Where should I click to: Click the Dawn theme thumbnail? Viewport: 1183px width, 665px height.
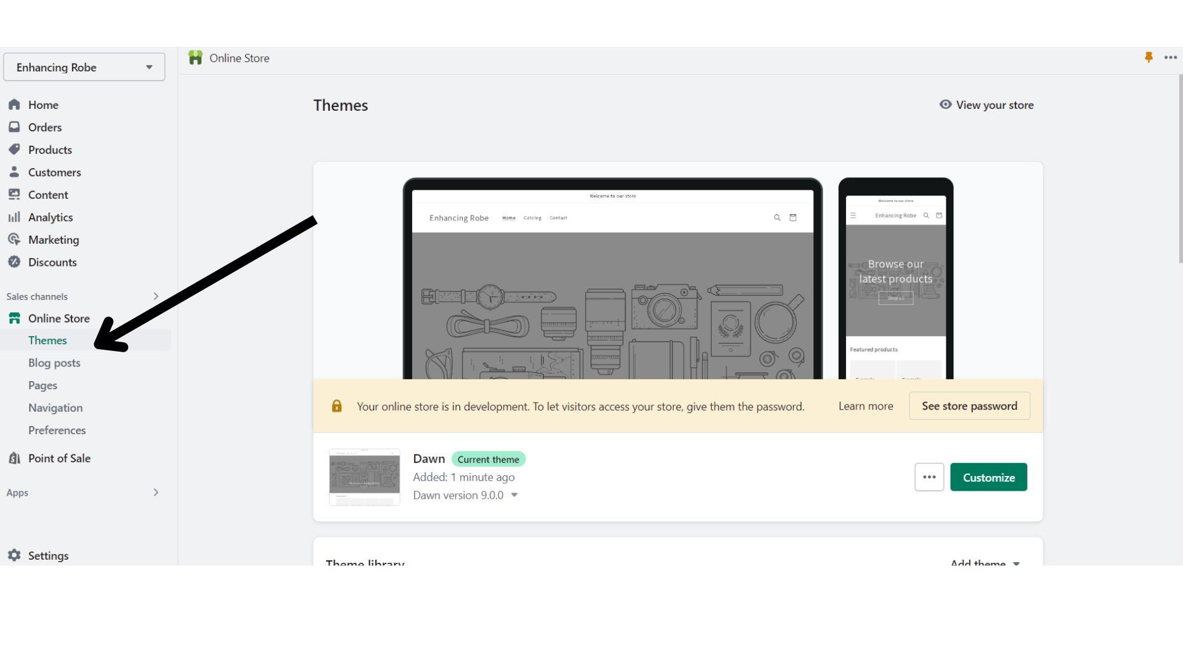(365, 477)
